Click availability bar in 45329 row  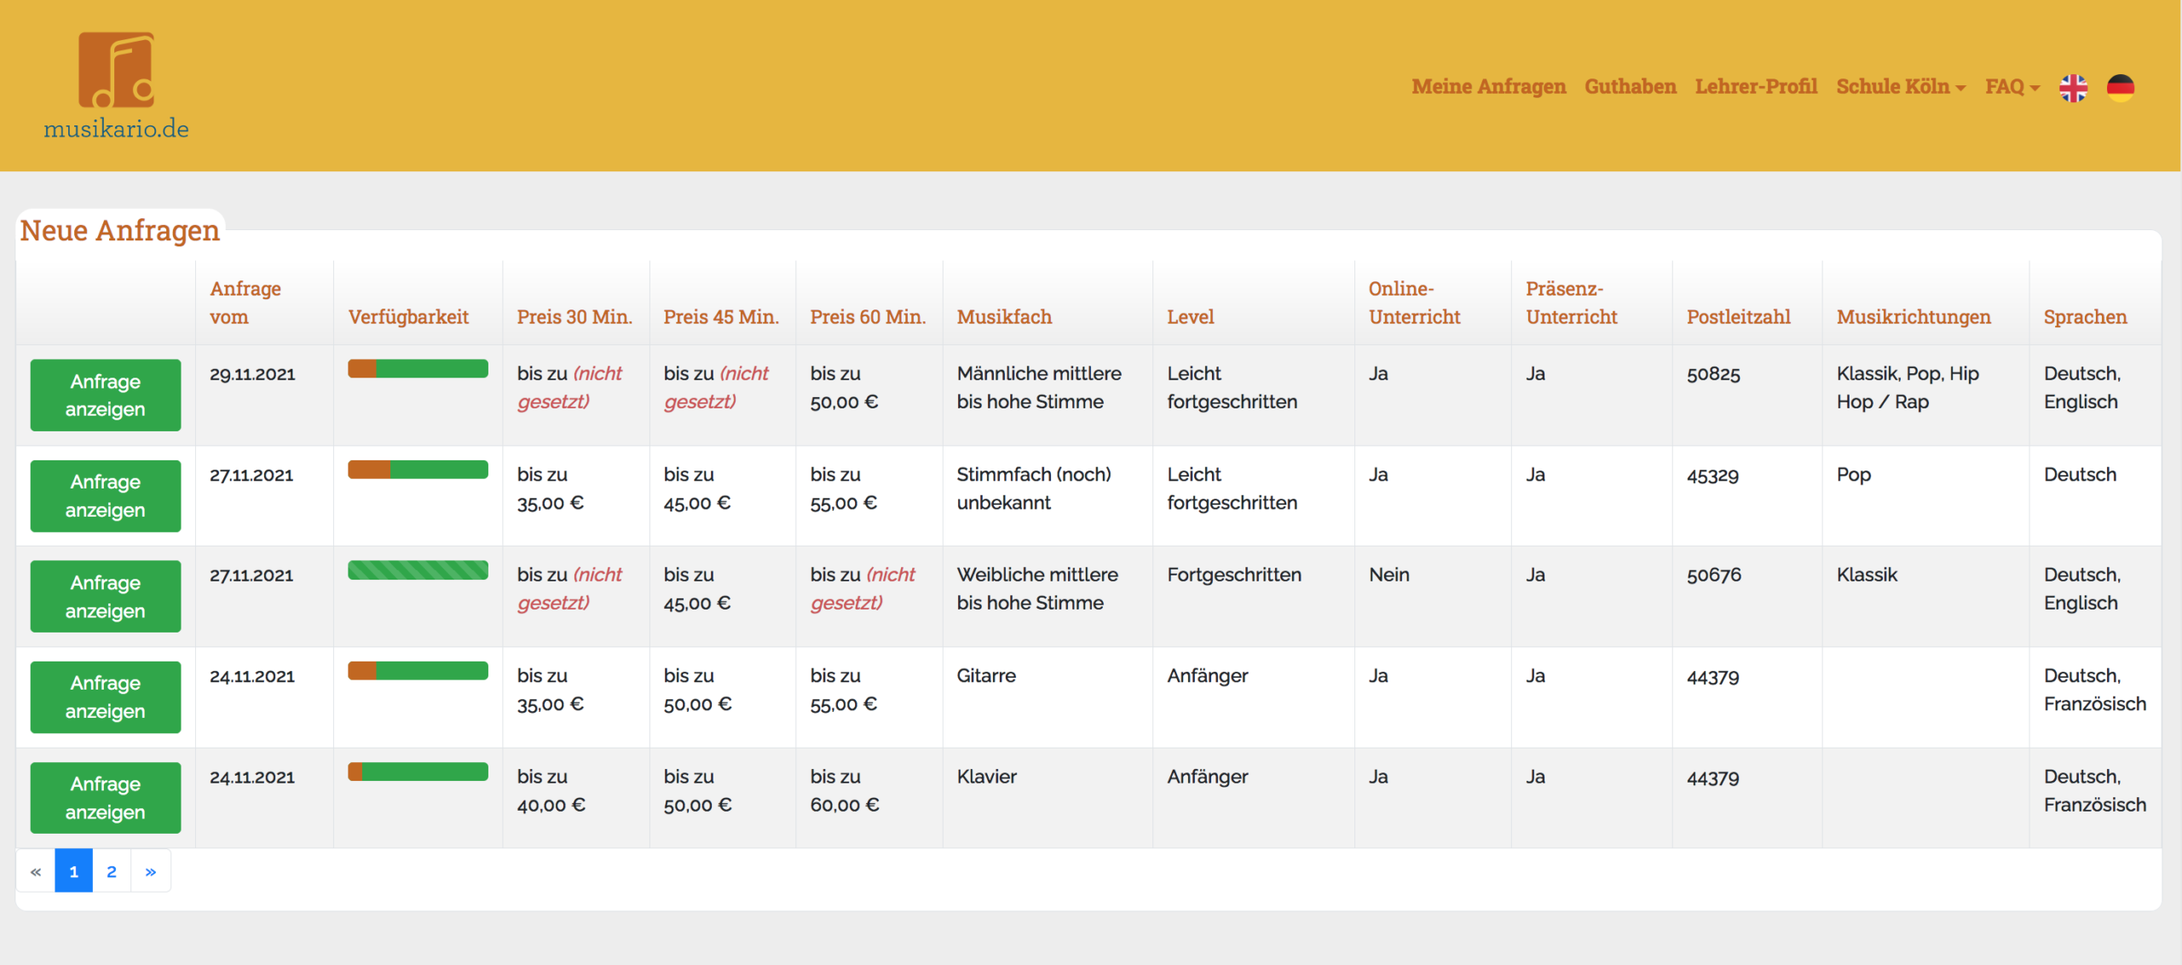click(x=418, y=470)
